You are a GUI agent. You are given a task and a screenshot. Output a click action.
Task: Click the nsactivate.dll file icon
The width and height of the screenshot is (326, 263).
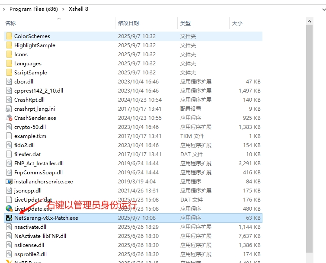pyautogui.click(x=9, y=227)
